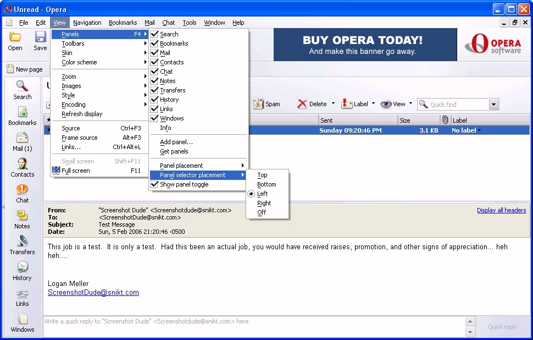Open the Bookmarks menu in menu bar

click(x=123, y=23)
